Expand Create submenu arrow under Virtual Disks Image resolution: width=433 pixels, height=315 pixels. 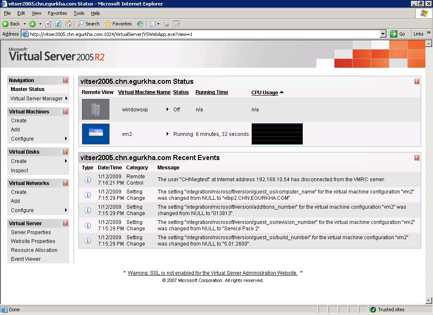click(66, 161)
